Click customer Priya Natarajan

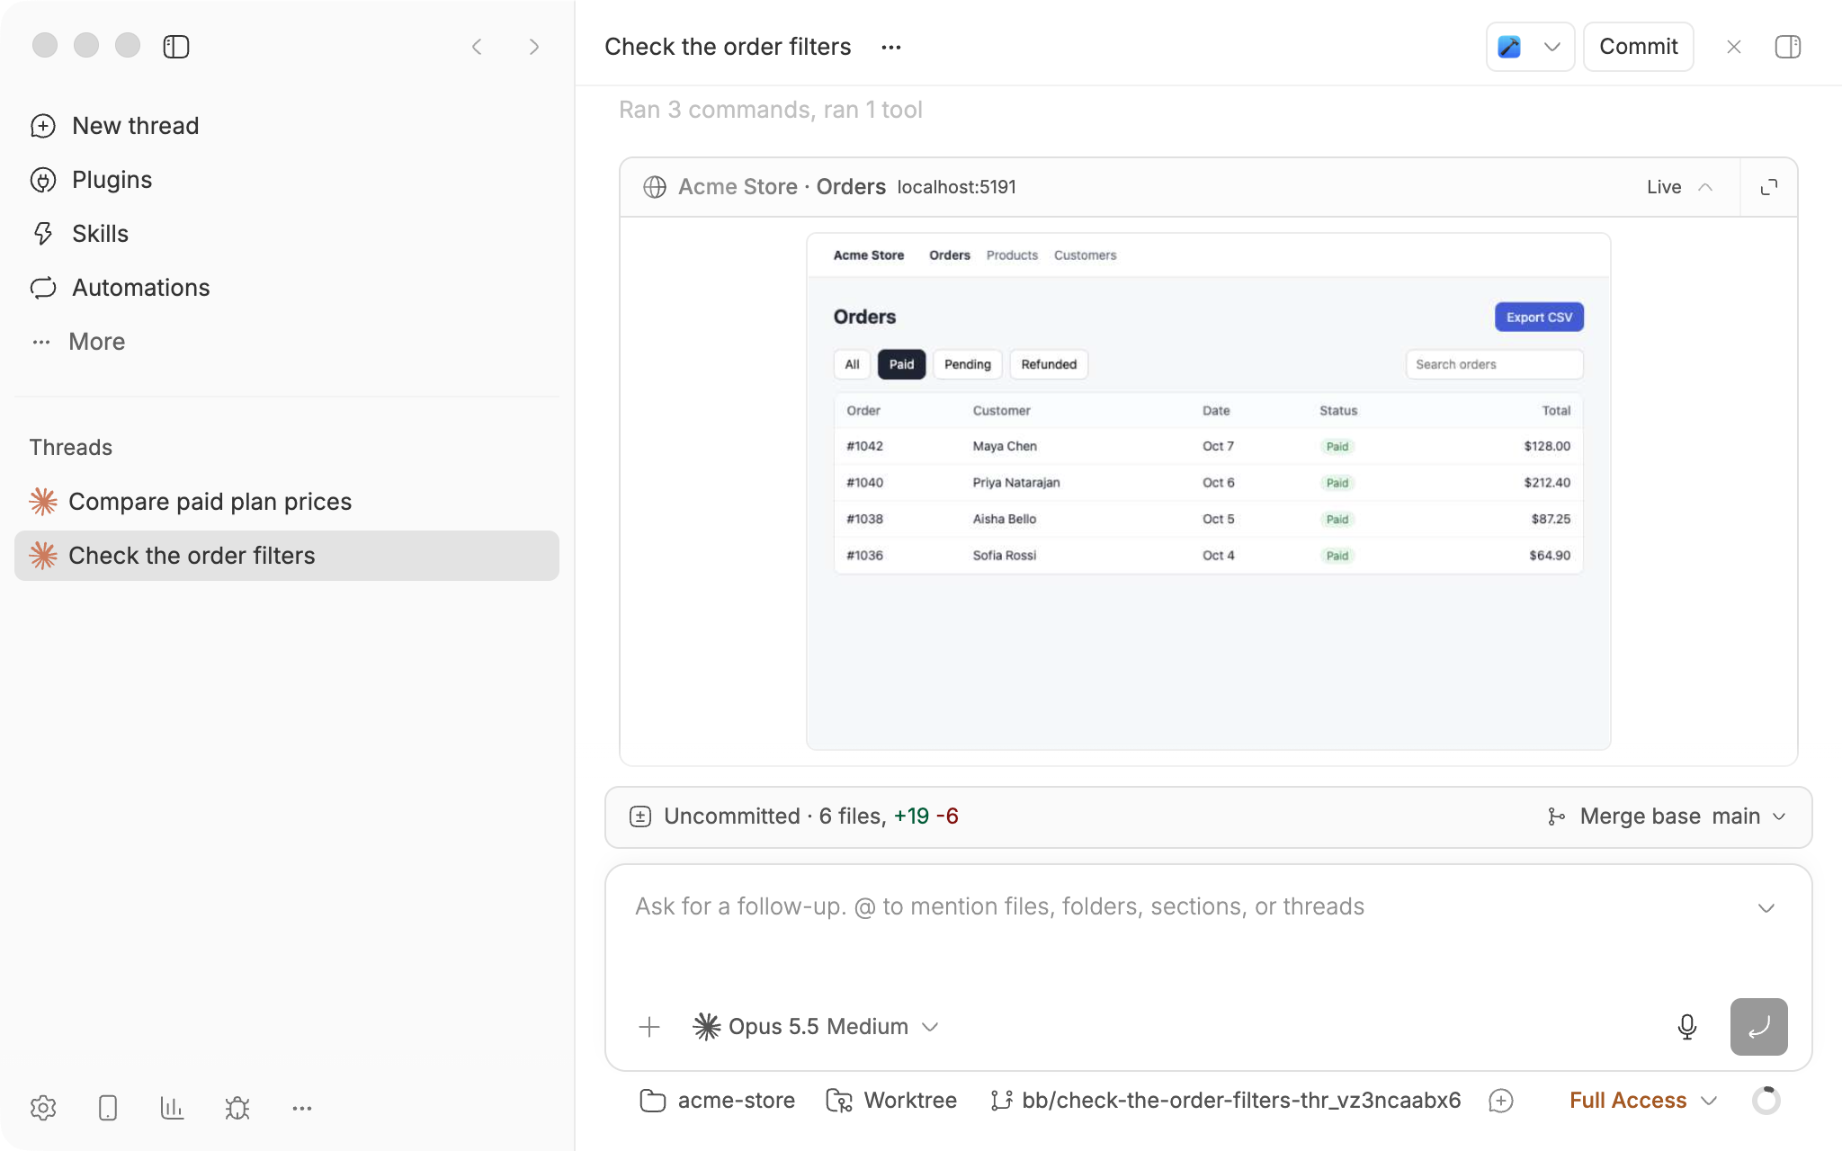(x=1016, y=483)
